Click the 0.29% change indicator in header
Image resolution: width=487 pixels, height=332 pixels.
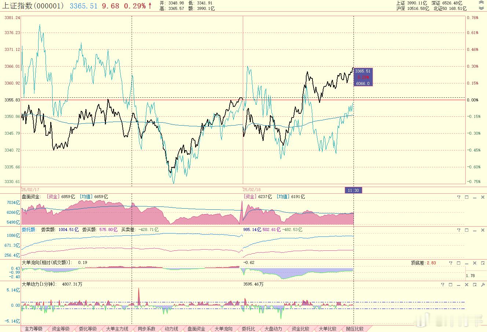pyautogui.click(x=135, y=6)
